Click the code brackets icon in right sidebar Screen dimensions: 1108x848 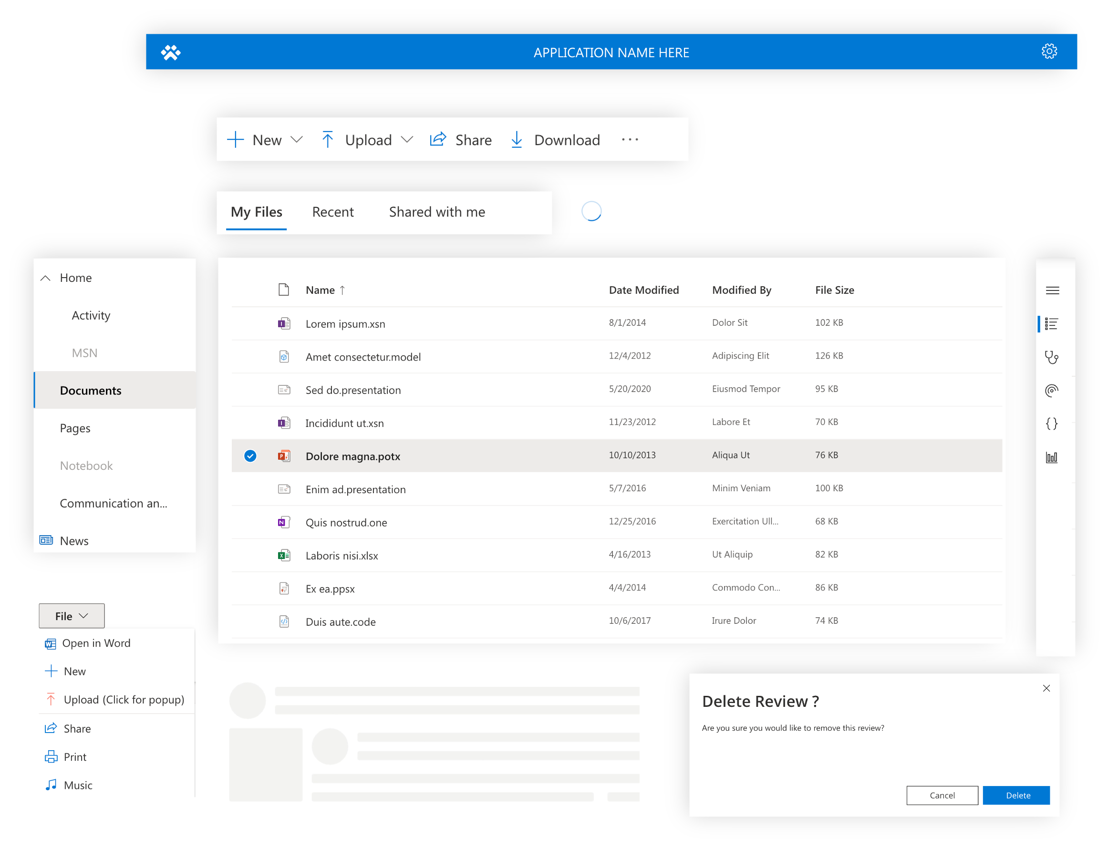1052,423
